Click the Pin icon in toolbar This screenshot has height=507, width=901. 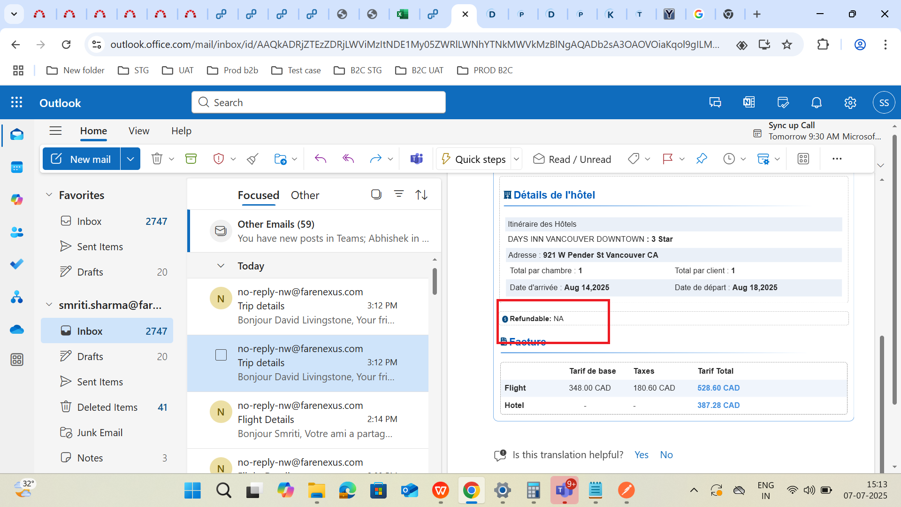click(x=702, y=159)
